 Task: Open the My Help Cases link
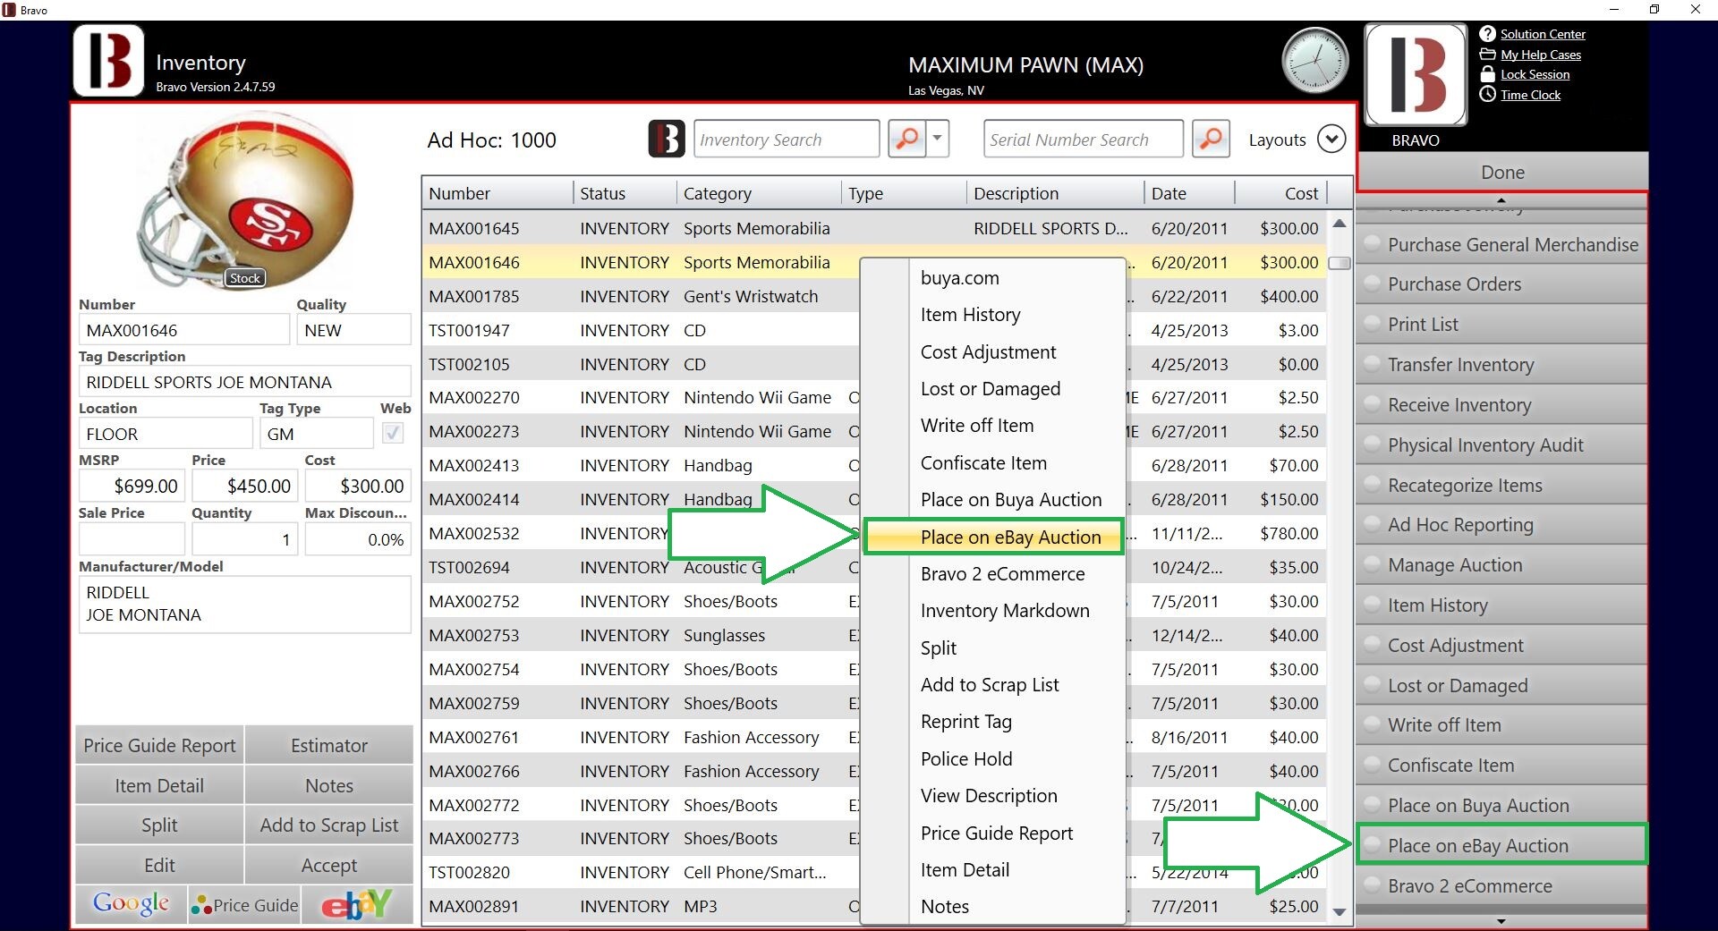pos(1541,55)
